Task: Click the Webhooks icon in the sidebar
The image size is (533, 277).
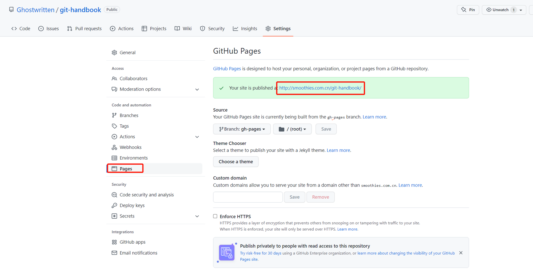Action: coord(114,147)
